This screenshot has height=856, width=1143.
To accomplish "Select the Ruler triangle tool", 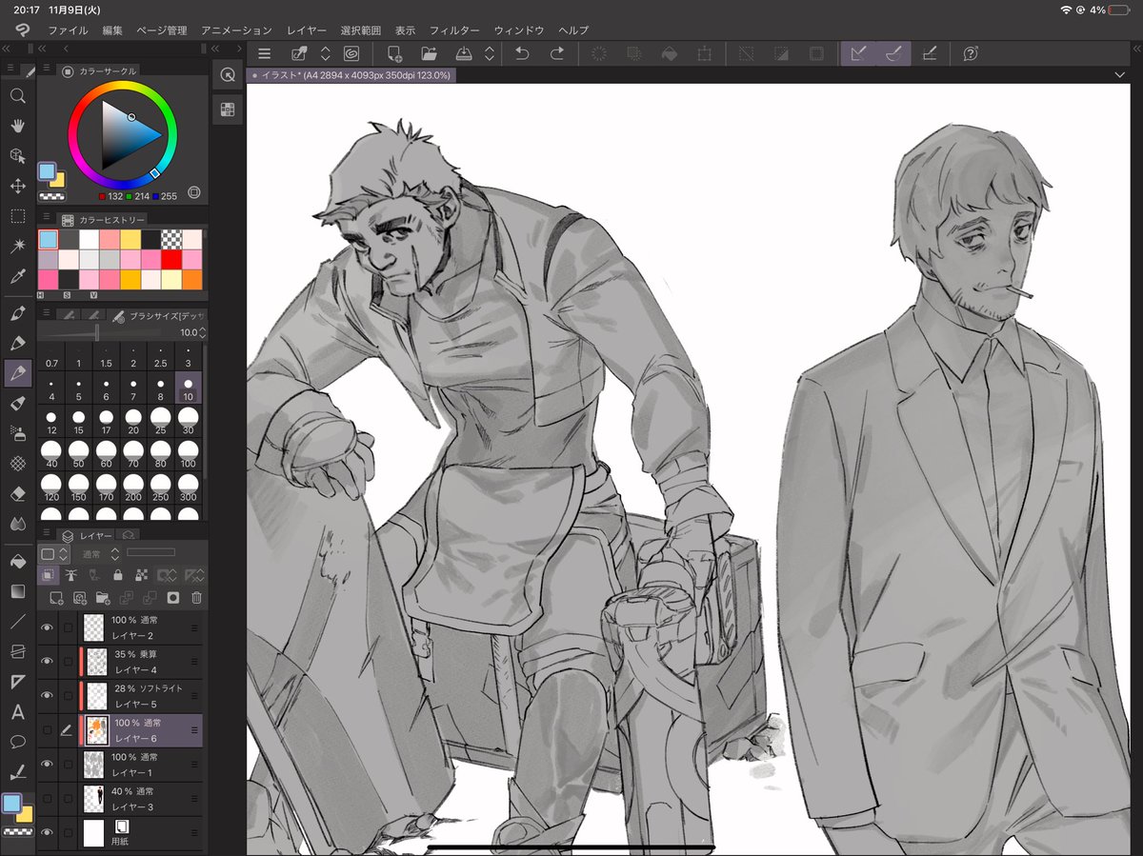I will pyautogui.click(x=17, y=682).
